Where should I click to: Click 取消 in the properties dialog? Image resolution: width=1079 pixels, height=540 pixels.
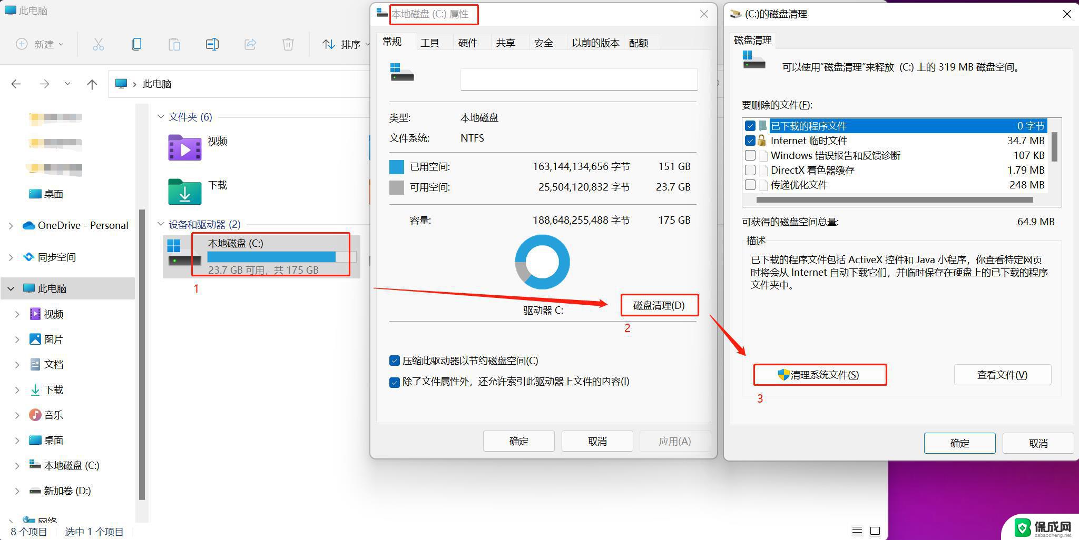[597, 441]
